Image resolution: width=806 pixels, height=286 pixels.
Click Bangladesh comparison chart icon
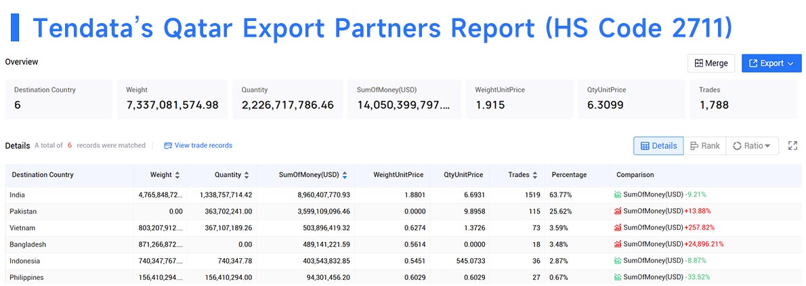click(617, 244)
